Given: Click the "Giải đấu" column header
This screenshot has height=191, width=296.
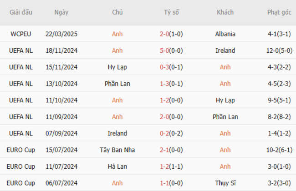Looking at the screenshot, I should pos(21,12).
